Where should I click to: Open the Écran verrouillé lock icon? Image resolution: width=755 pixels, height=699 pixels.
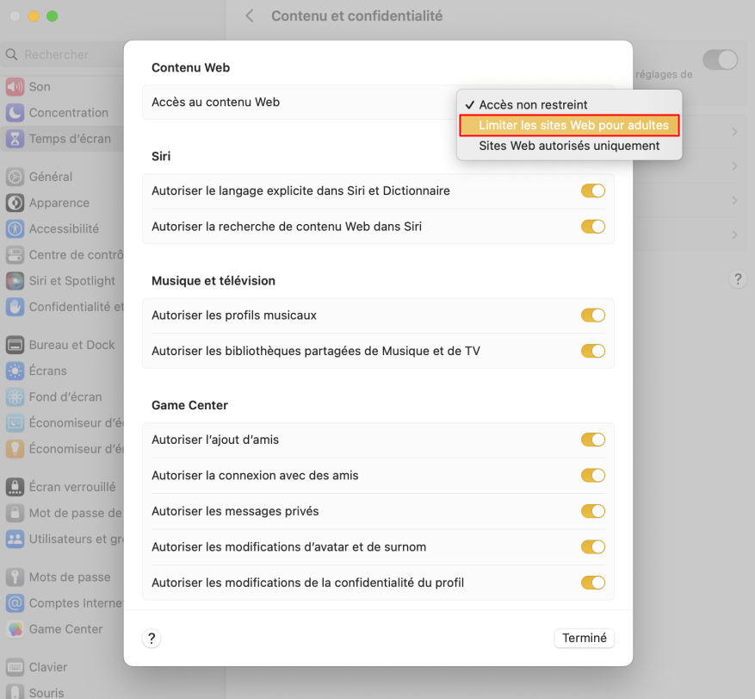click(x=15, y=487)
